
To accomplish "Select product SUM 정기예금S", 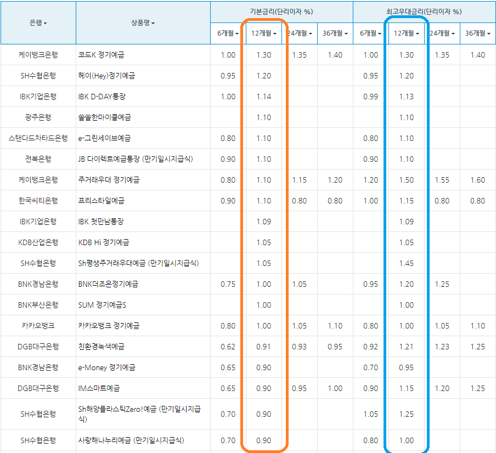I will click(x=102, y=305).
